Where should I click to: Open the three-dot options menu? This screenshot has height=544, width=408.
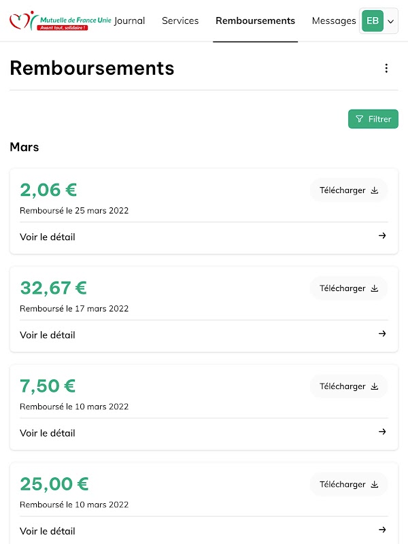pos(386,68)
